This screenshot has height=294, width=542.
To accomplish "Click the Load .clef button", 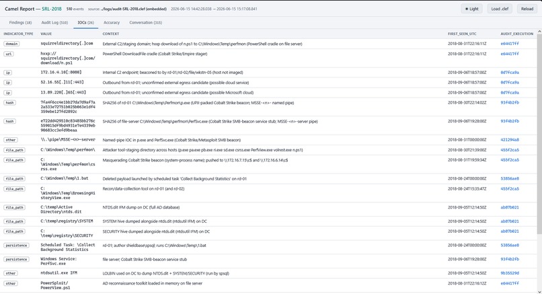I will (x=500, y=9).
